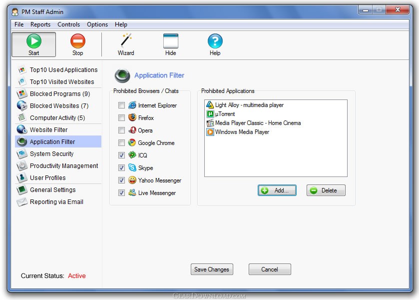
Task: Click the Opera browser icon
Action: pos(132,130)
